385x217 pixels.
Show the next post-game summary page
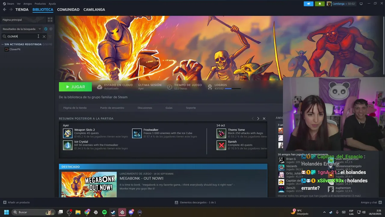point(258,118)
